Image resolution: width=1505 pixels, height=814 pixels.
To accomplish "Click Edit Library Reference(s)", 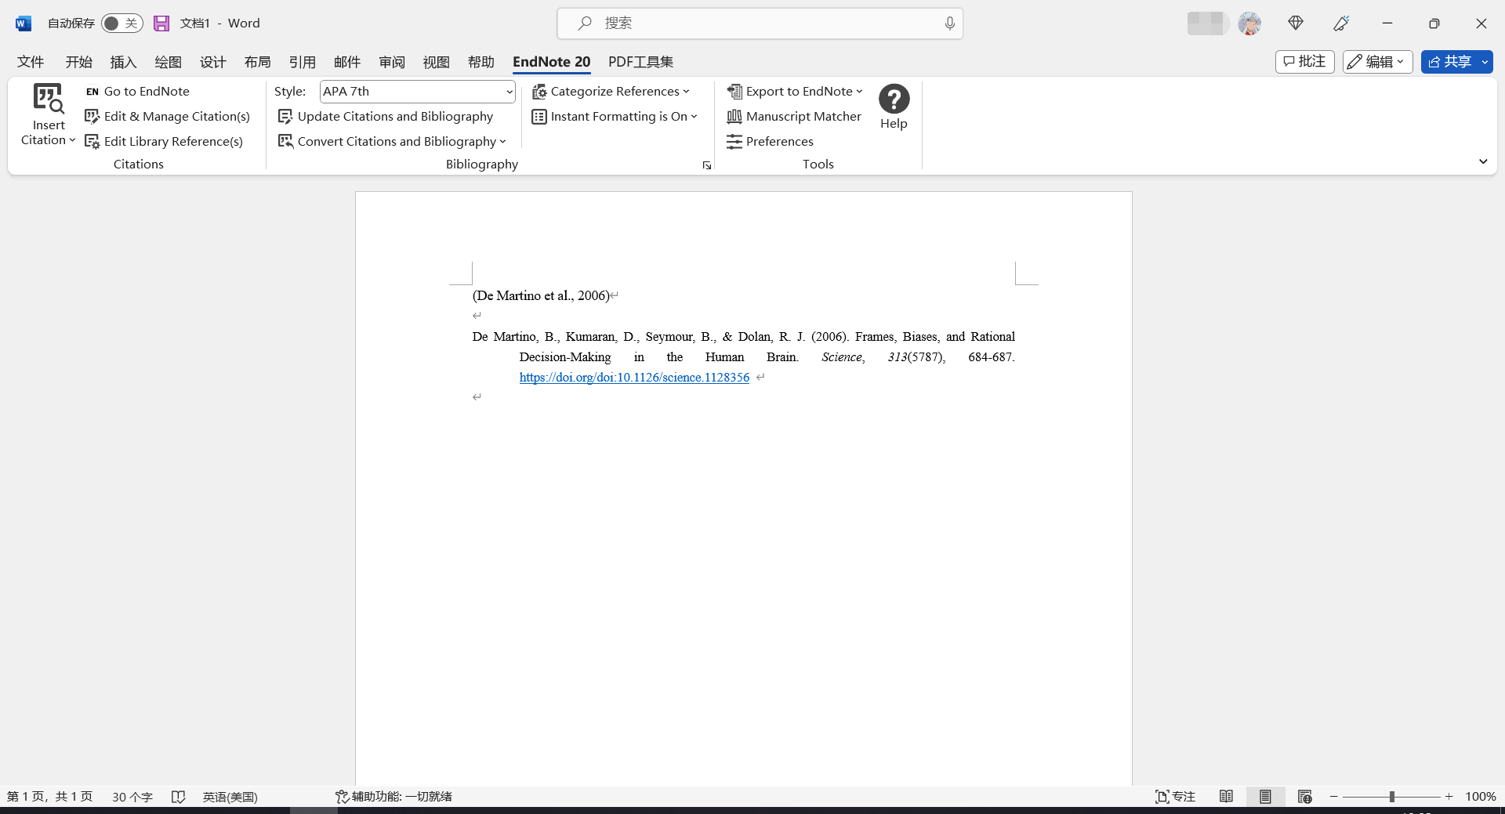I will 164,141.
